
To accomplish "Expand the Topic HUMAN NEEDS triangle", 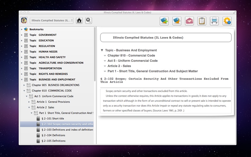I will [22, 51].
